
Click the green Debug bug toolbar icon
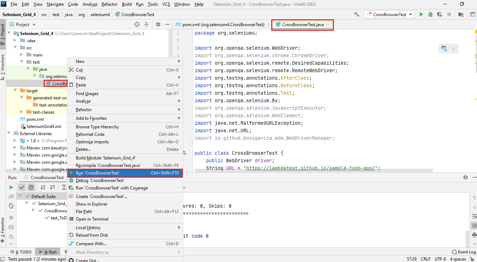430,14
